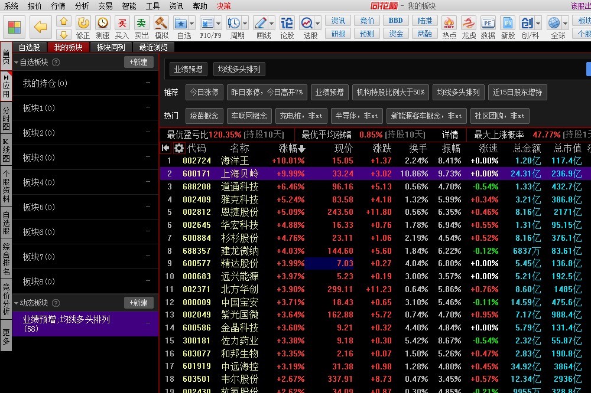
Task: Open the 详情 details link
Action: (x=450, y=135)
